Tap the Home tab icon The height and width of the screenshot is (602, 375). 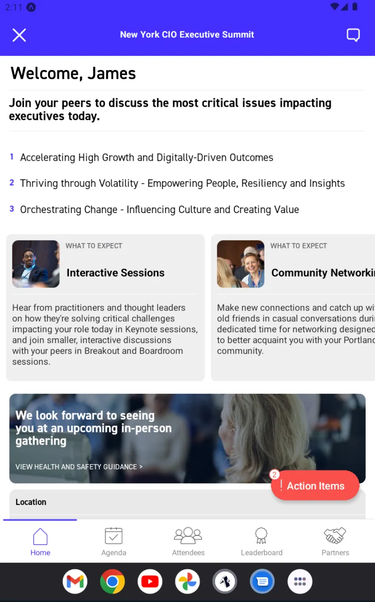pyautogui.click(x=40, y=536)
